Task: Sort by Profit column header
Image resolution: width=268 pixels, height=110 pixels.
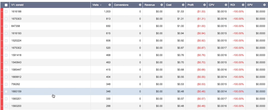Action: 191,5
